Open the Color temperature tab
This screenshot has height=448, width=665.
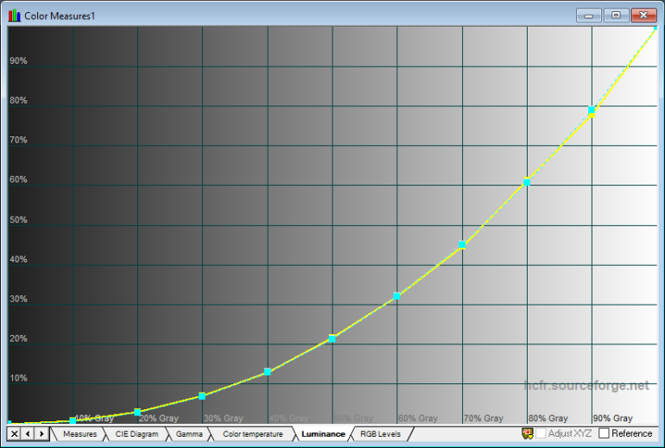253,434
